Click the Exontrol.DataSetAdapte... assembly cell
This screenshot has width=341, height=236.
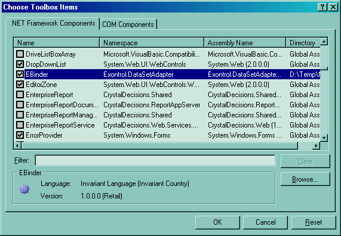coord(244,74)
